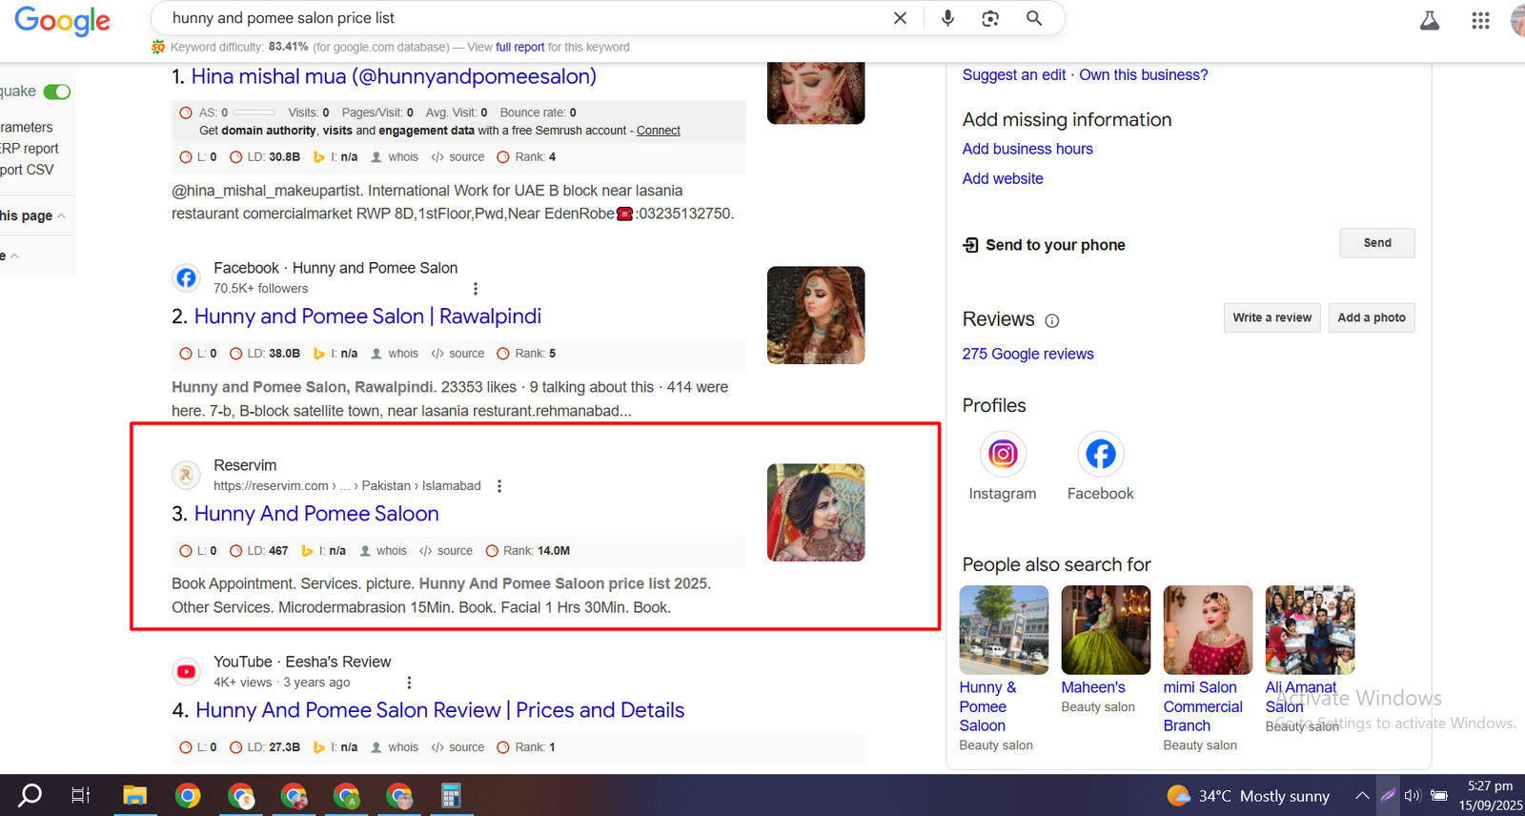Click the magnifier search submit icon
This screenshot has width=1525, height=816.
pyautogui.click(x=1034, y=18)
